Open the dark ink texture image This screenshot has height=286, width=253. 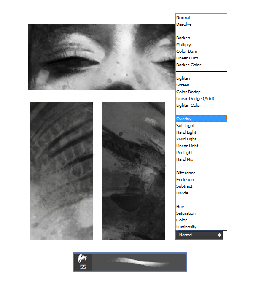point(134,171)
